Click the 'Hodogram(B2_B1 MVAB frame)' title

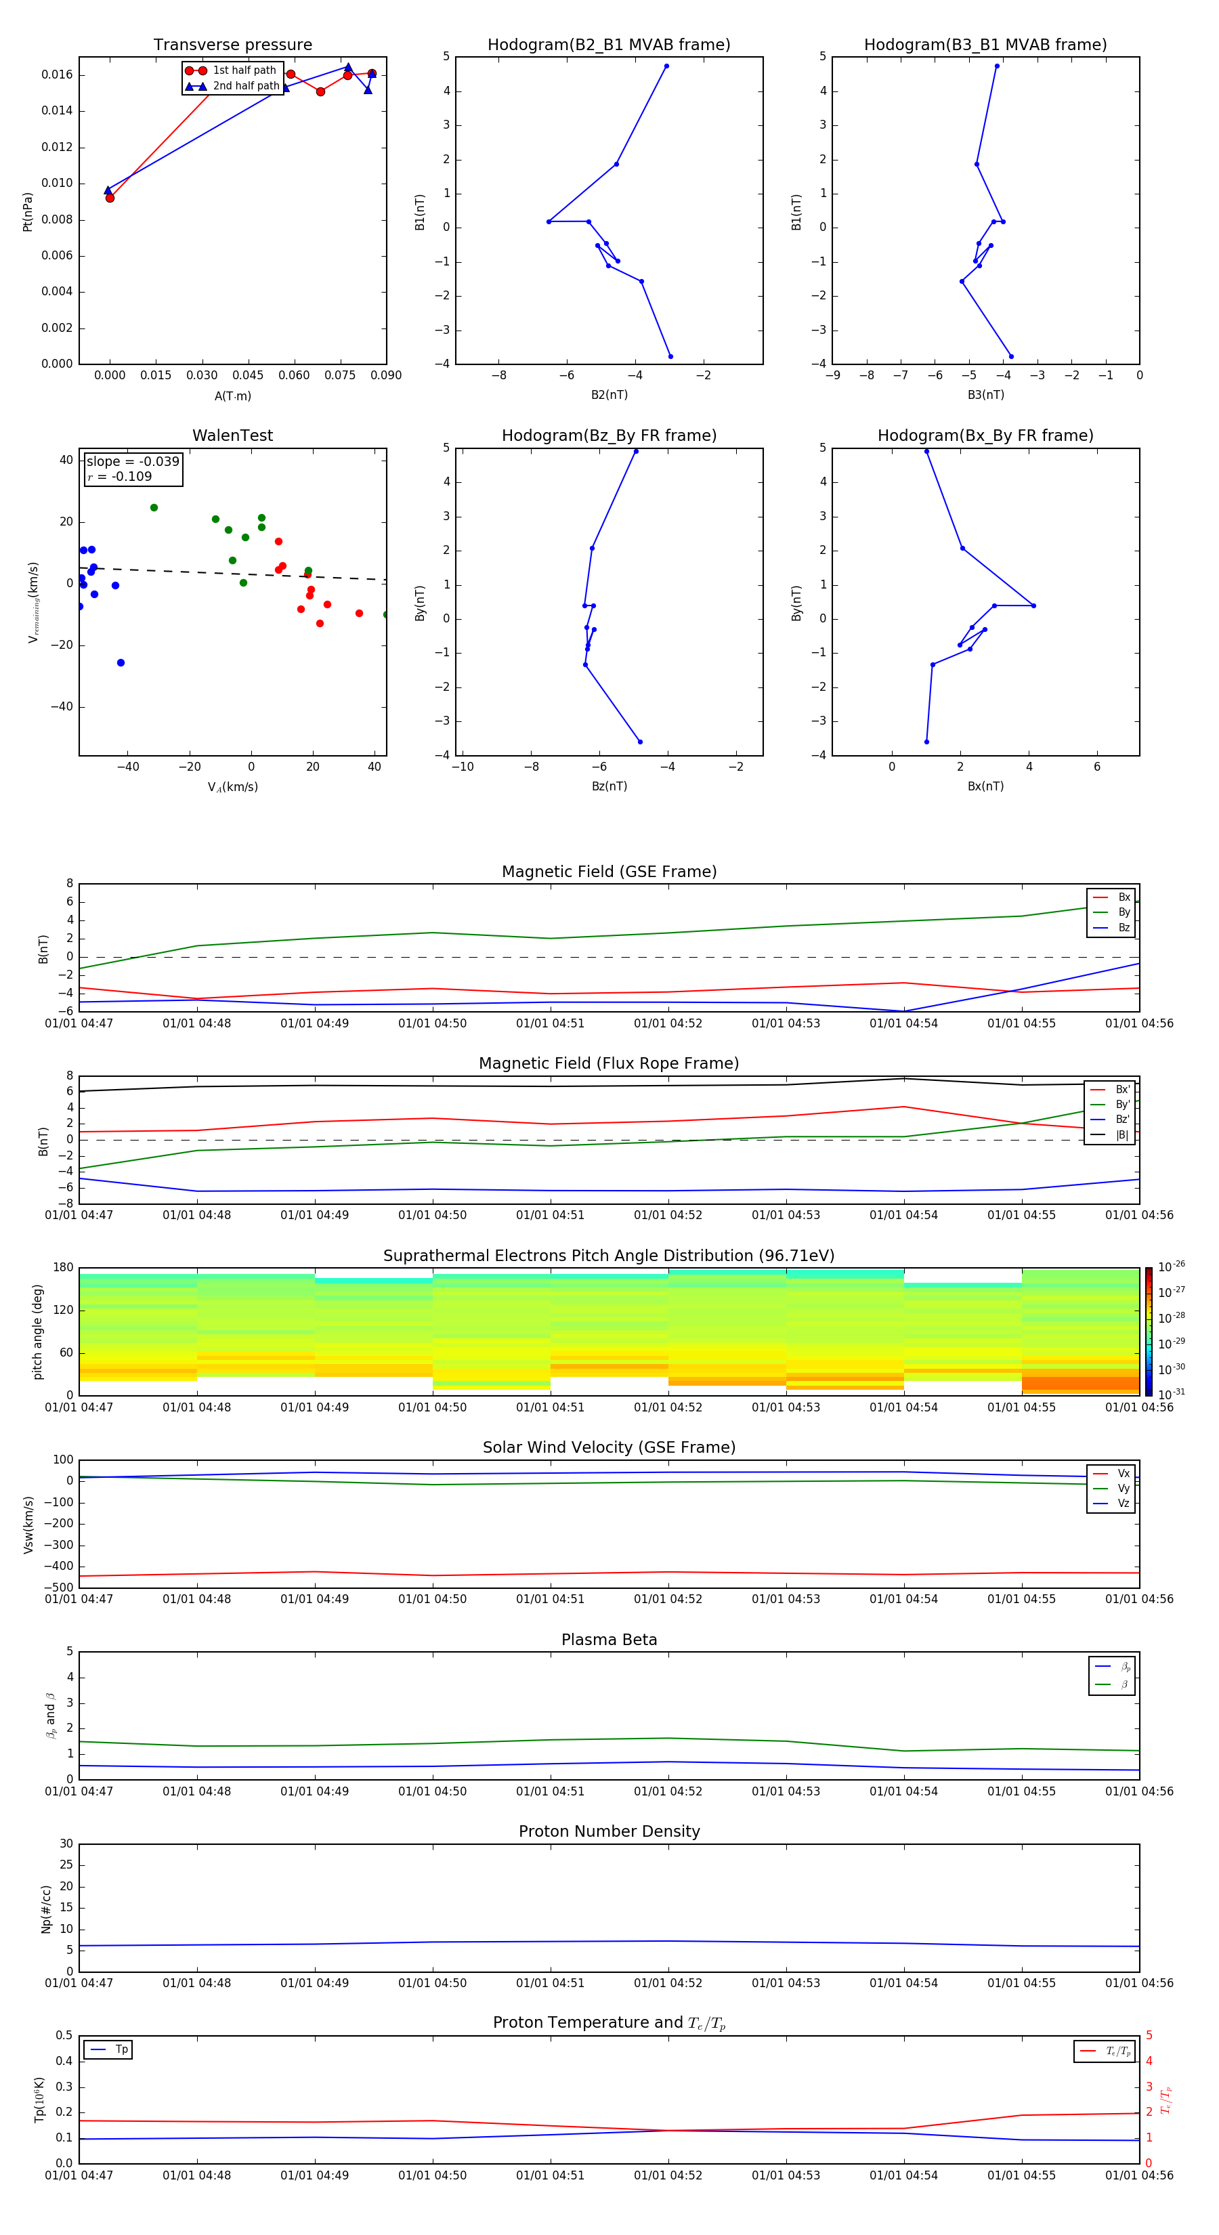[609, 44]
